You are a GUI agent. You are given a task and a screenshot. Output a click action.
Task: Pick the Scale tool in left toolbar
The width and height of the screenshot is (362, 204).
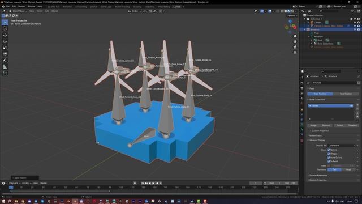coord(5,48)
